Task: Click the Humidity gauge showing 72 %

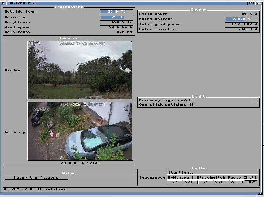Action: pos(117,17)
